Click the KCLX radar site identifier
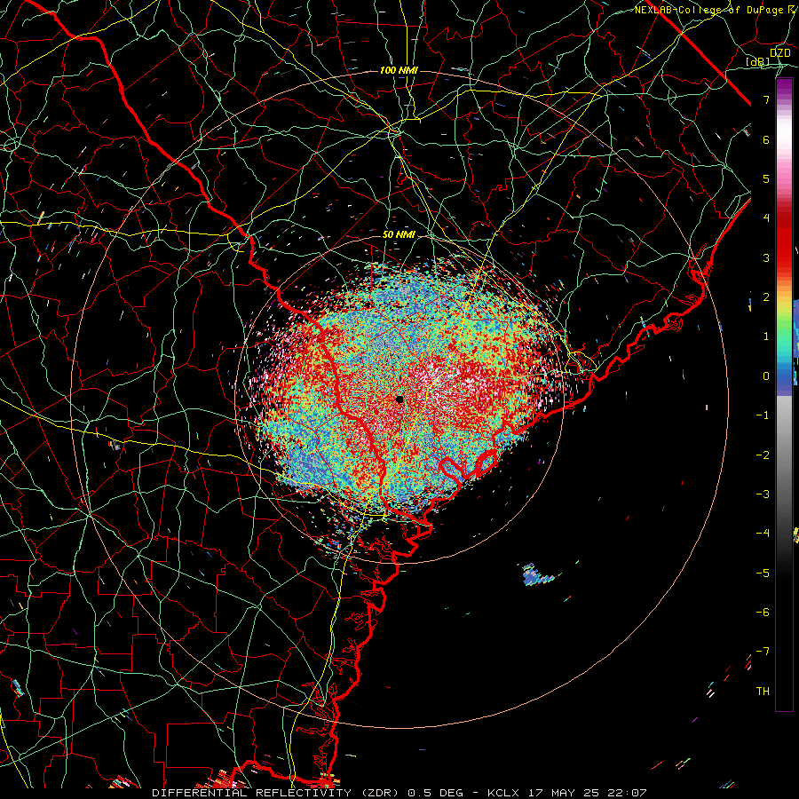The width and height of the screenshot is (799, 799). (503, 793)
